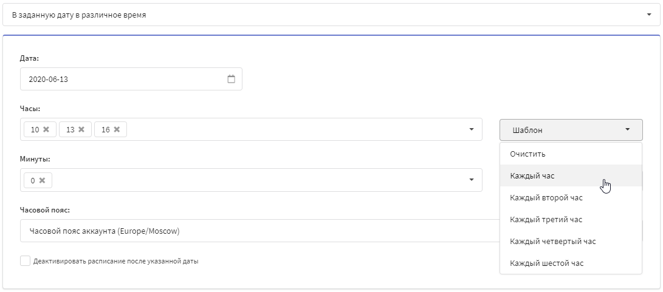Expand the hours selection dropdown arrow
Screen dimensions: 663x292
coord(472,129)
